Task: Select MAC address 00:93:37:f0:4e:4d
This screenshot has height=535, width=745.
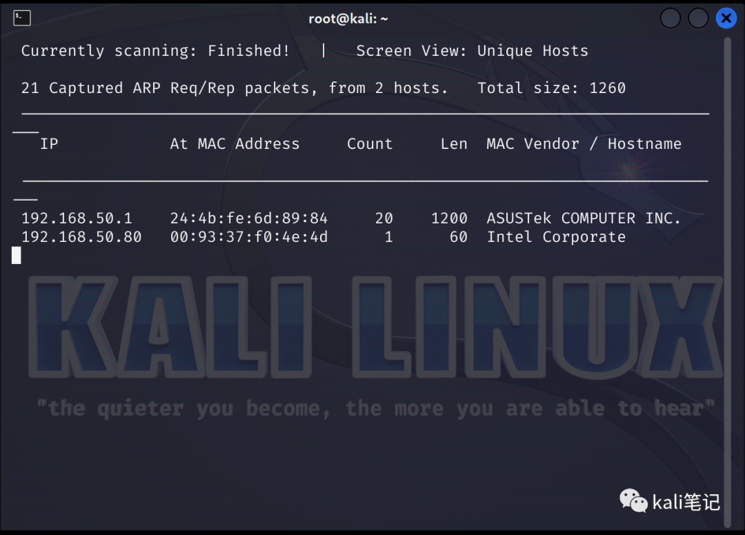Action: coord(249,237)
